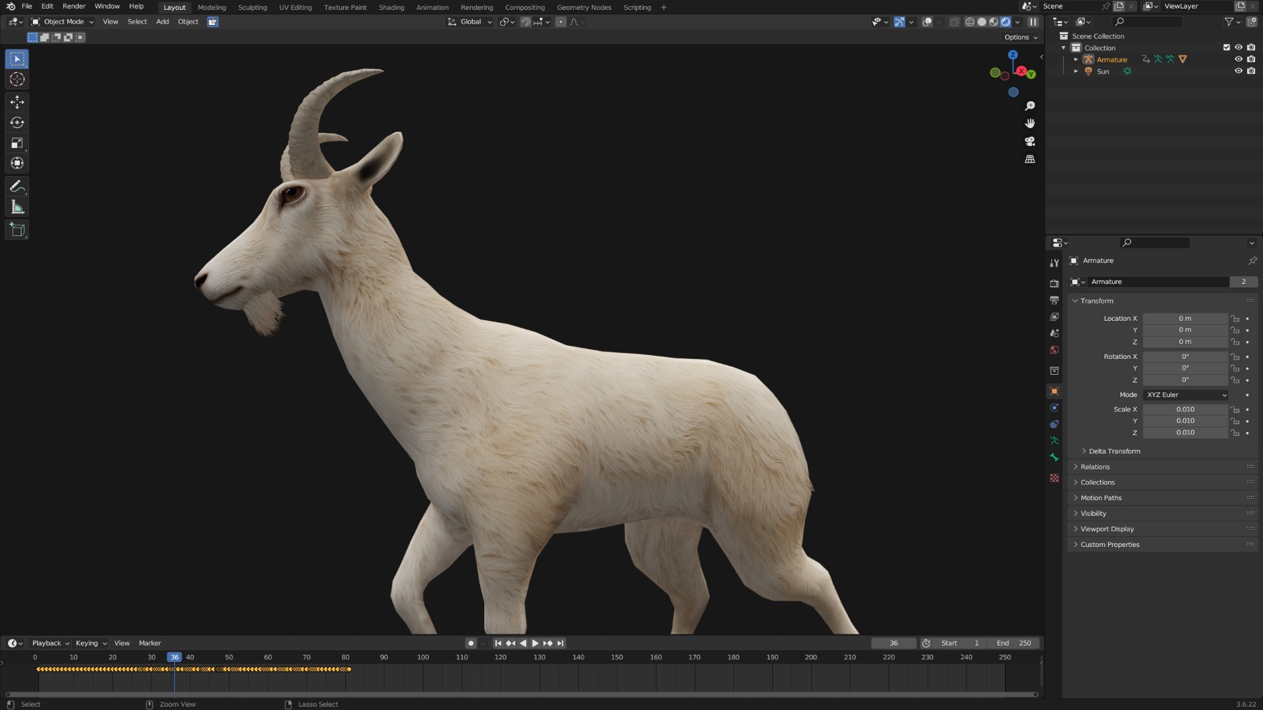Uncheck the Collection exclude checkbox
This screenshot has width=1263, height=710.
(1226, 47)
